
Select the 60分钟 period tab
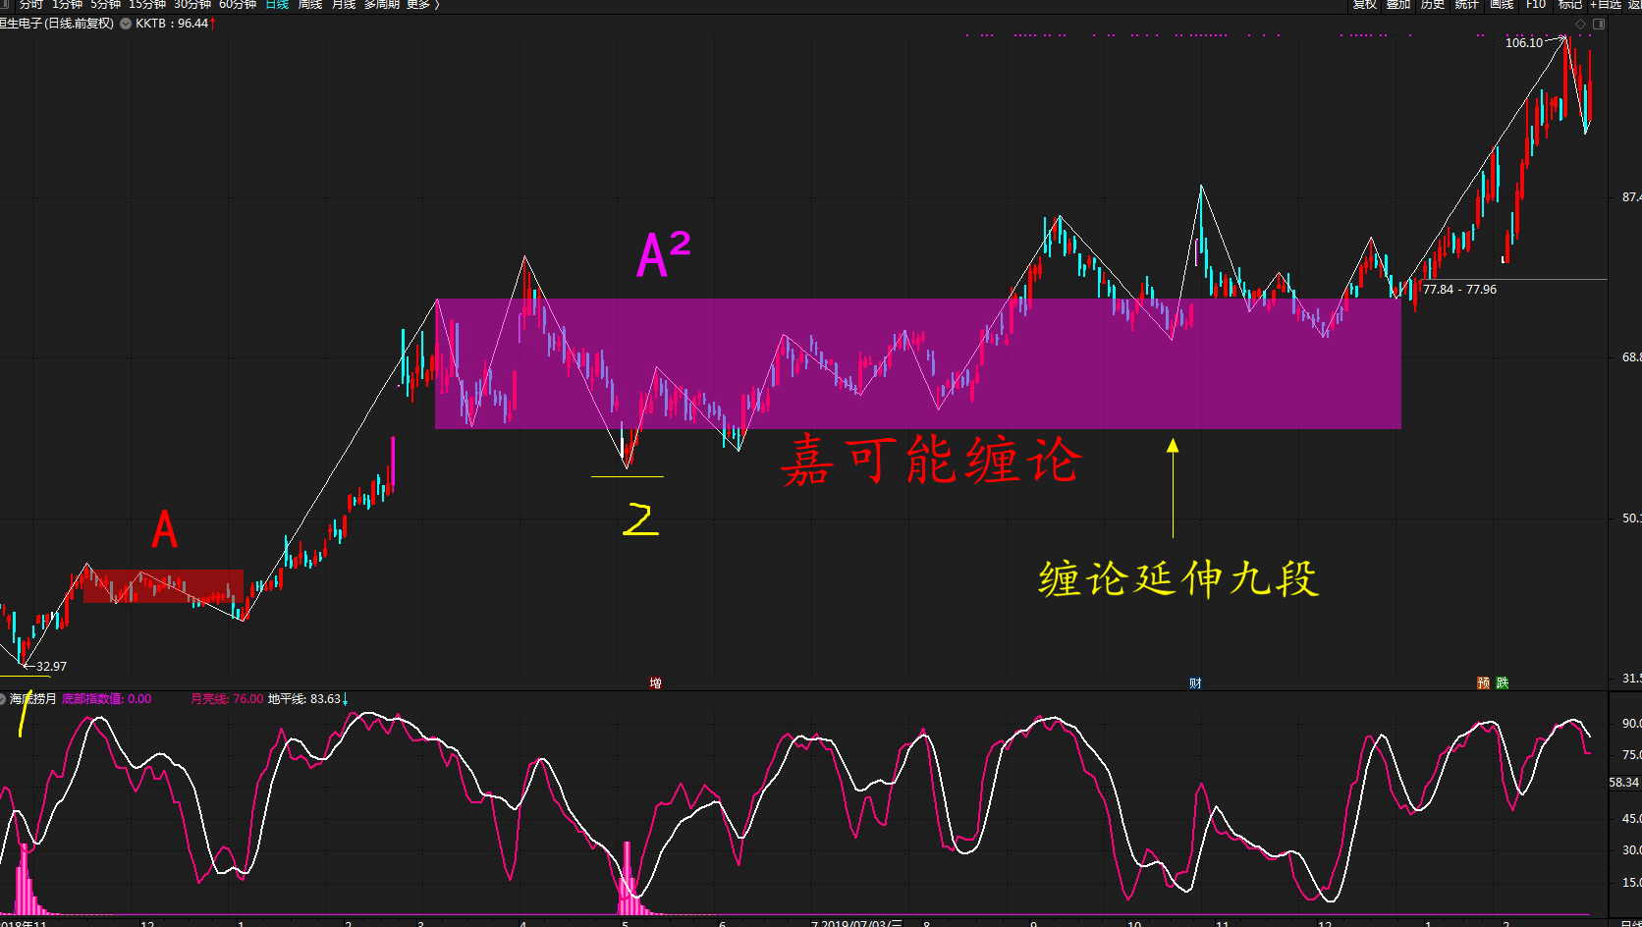(238, 4)
